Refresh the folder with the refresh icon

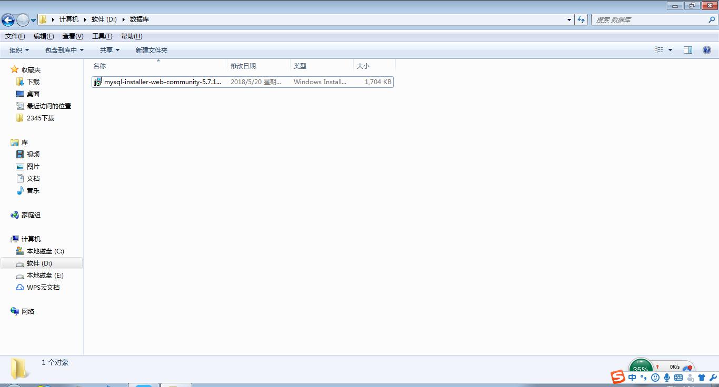[581, 19]
